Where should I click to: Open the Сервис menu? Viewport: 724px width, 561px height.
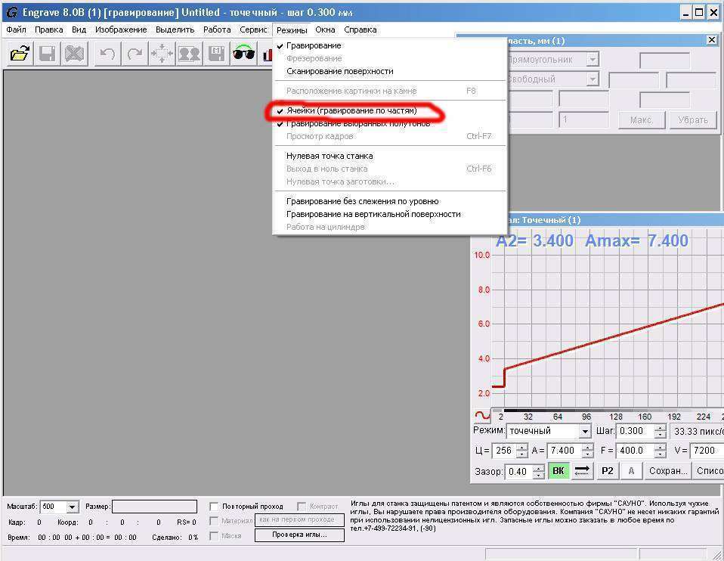tap(253, 29)
